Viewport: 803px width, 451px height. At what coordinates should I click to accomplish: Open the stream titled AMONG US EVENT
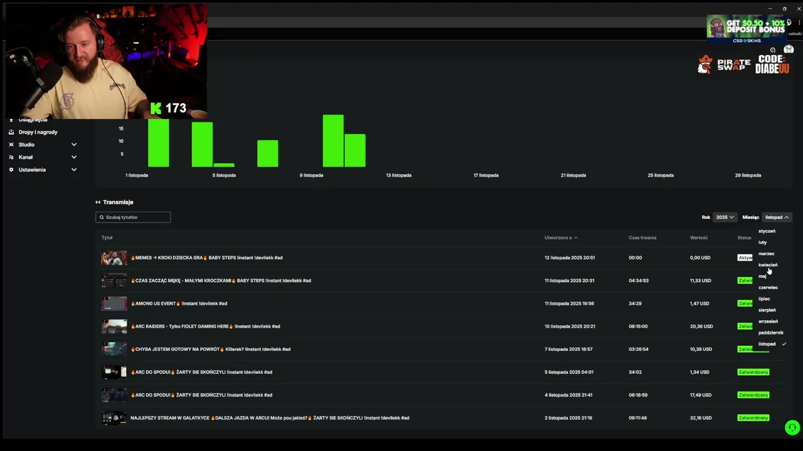(179, 303)
